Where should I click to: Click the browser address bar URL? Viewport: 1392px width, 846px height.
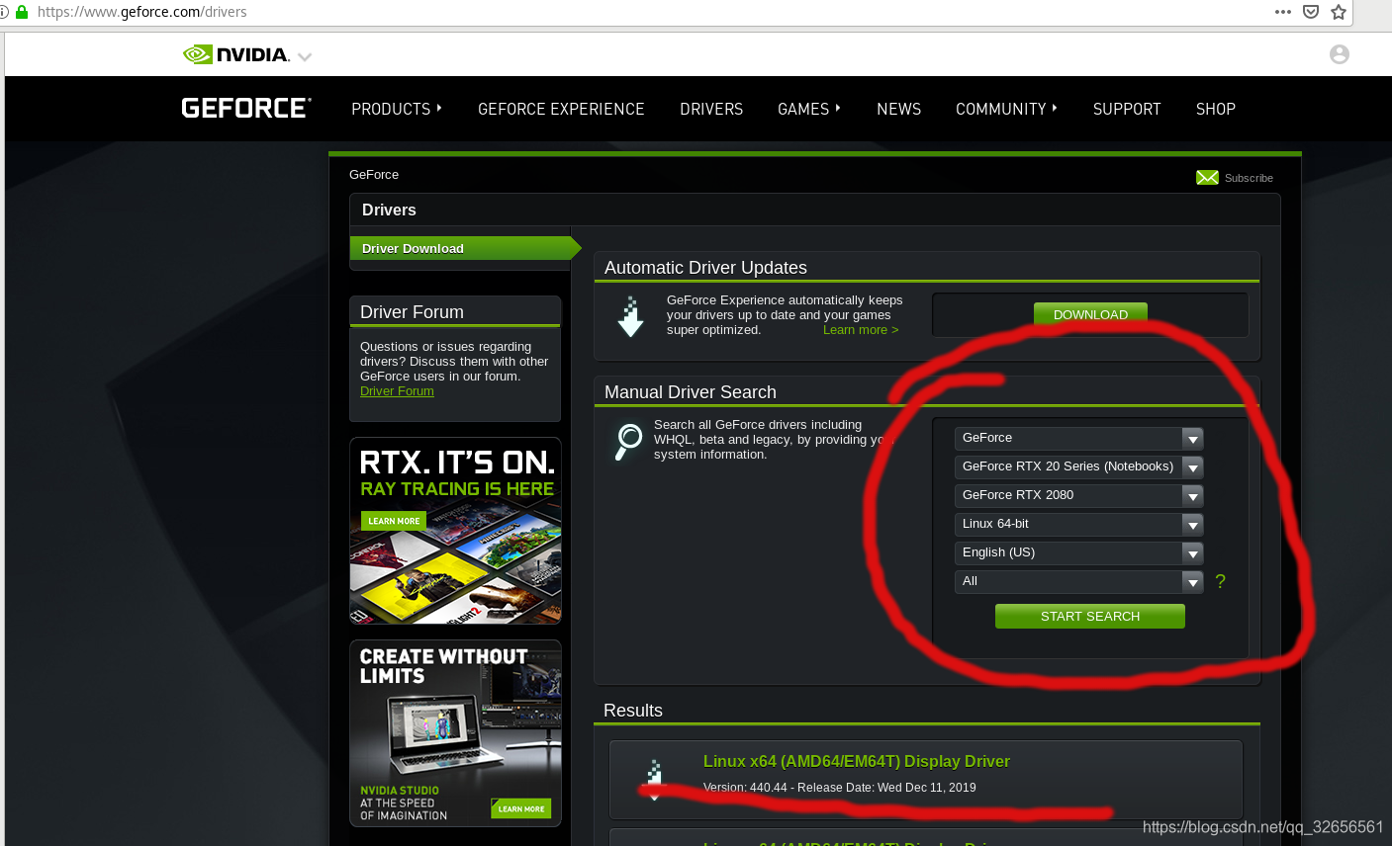142,12
